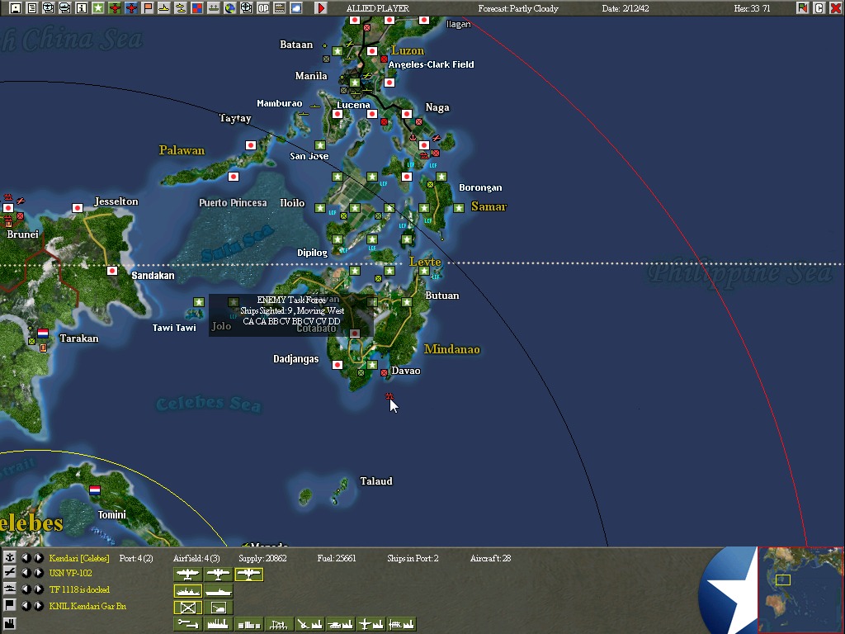Click the double yellow ships toolbar icon
The width and height of the screenshot is (845, 634).
[x=181, y=8]
